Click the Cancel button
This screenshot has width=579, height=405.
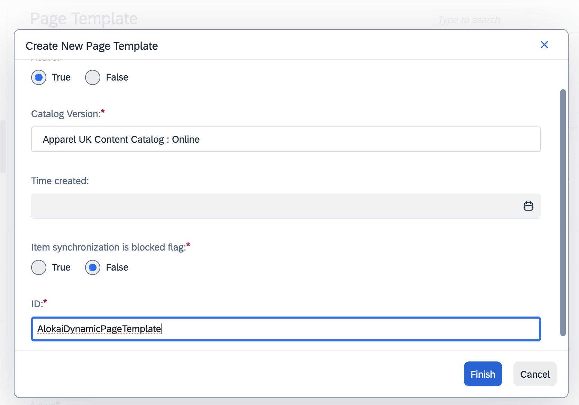coord(535,374)
